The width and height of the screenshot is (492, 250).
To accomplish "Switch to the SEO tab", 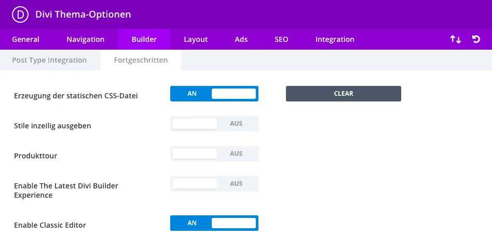I will [x=281, y=39].
